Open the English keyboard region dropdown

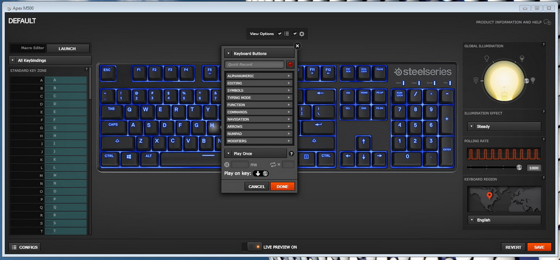pyautogui.click(x=504, y=220)
